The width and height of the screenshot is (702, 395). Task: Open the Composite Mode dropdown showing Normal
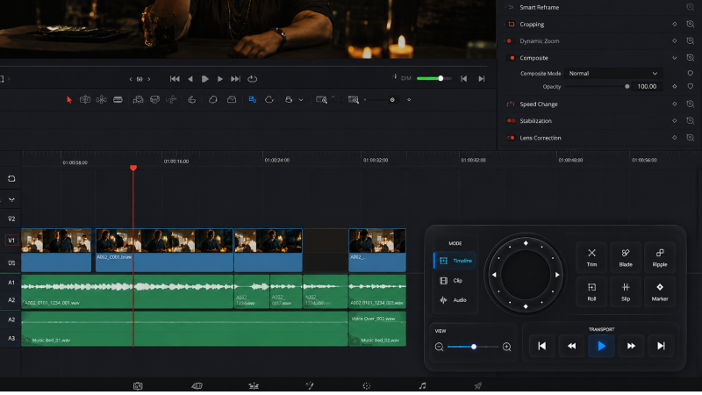click(613, 74)
